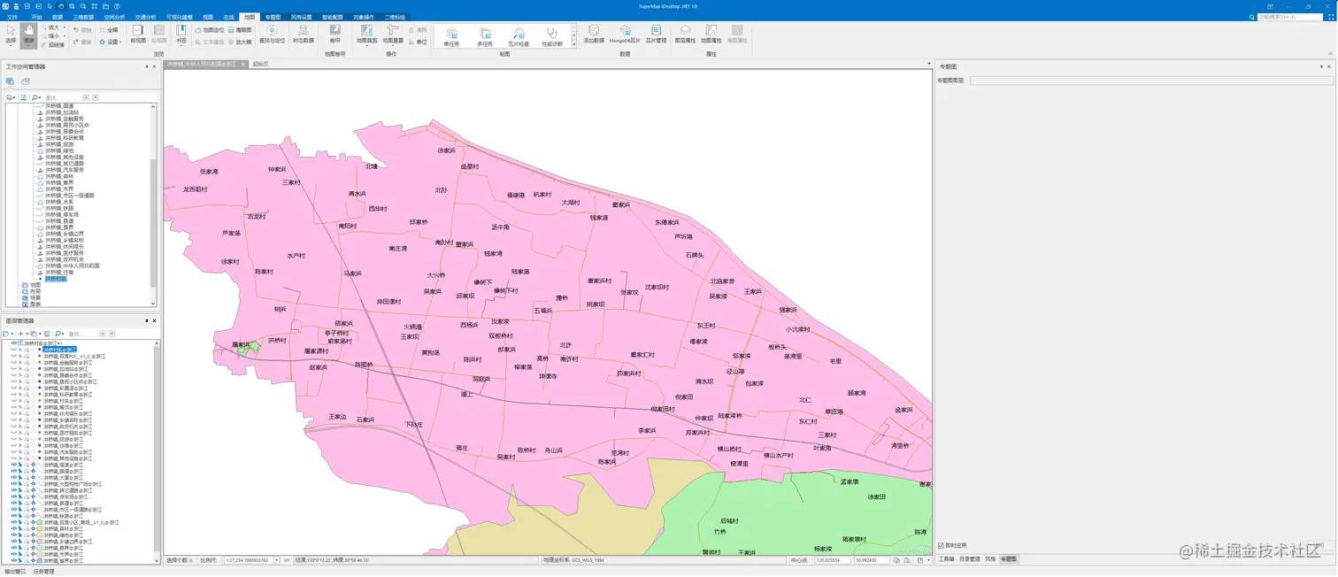Image resolution: width=1338 pixels, height=577 pixels.
Task: Hide the 洪桥镇_乡镇边界@浙江 layer
Action: tap(14, 542)
